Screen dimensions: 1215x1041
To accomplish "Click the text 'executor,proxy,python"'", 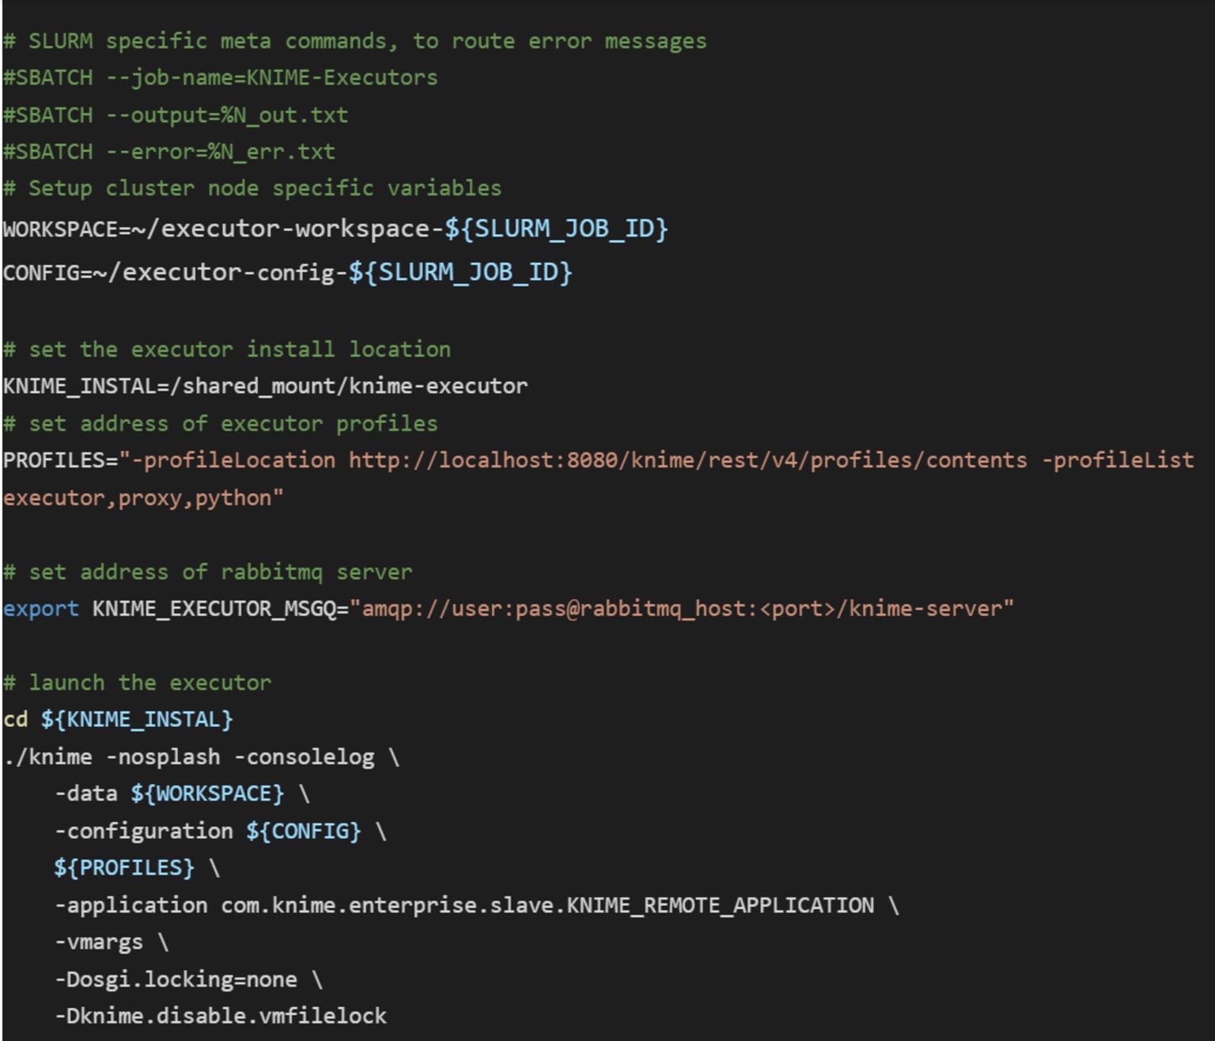I will 143,498.
